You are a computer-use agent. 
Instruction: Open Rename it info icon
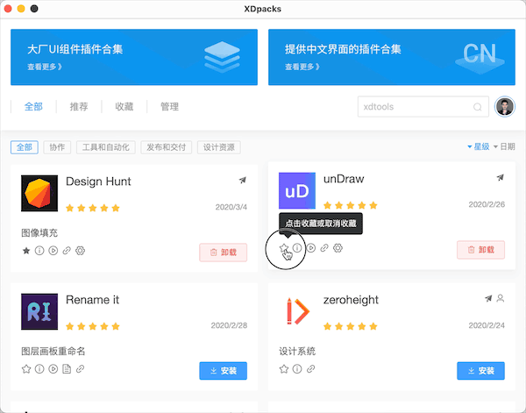pyautogui.click(x=39, y=369)
